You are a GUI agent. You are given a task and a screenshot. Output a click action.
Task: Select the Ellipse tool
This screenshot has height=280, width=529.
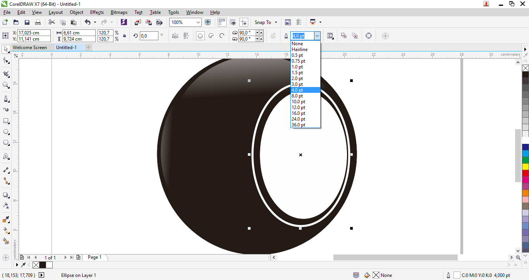pos(5,132)
